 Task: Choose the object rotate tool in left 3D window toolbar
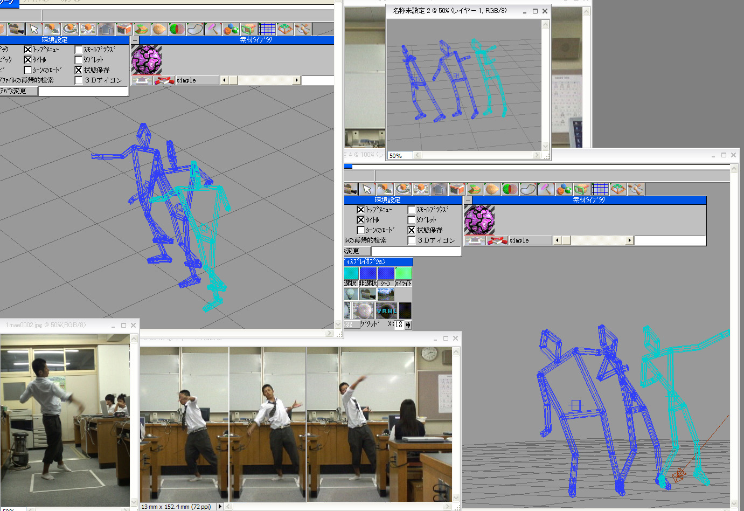click(70, 29)
